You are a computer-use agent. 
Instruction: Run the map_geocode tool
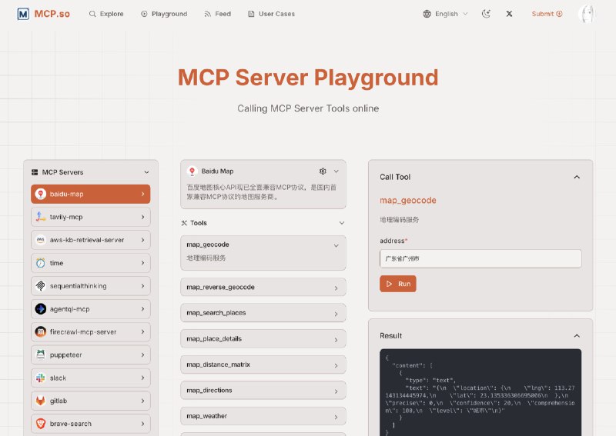click(397, 284)
